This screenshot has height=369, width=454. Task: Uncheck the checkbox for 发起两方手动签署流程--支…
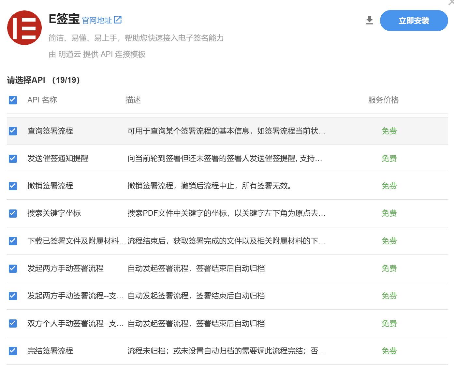click(x=13, y=296)
